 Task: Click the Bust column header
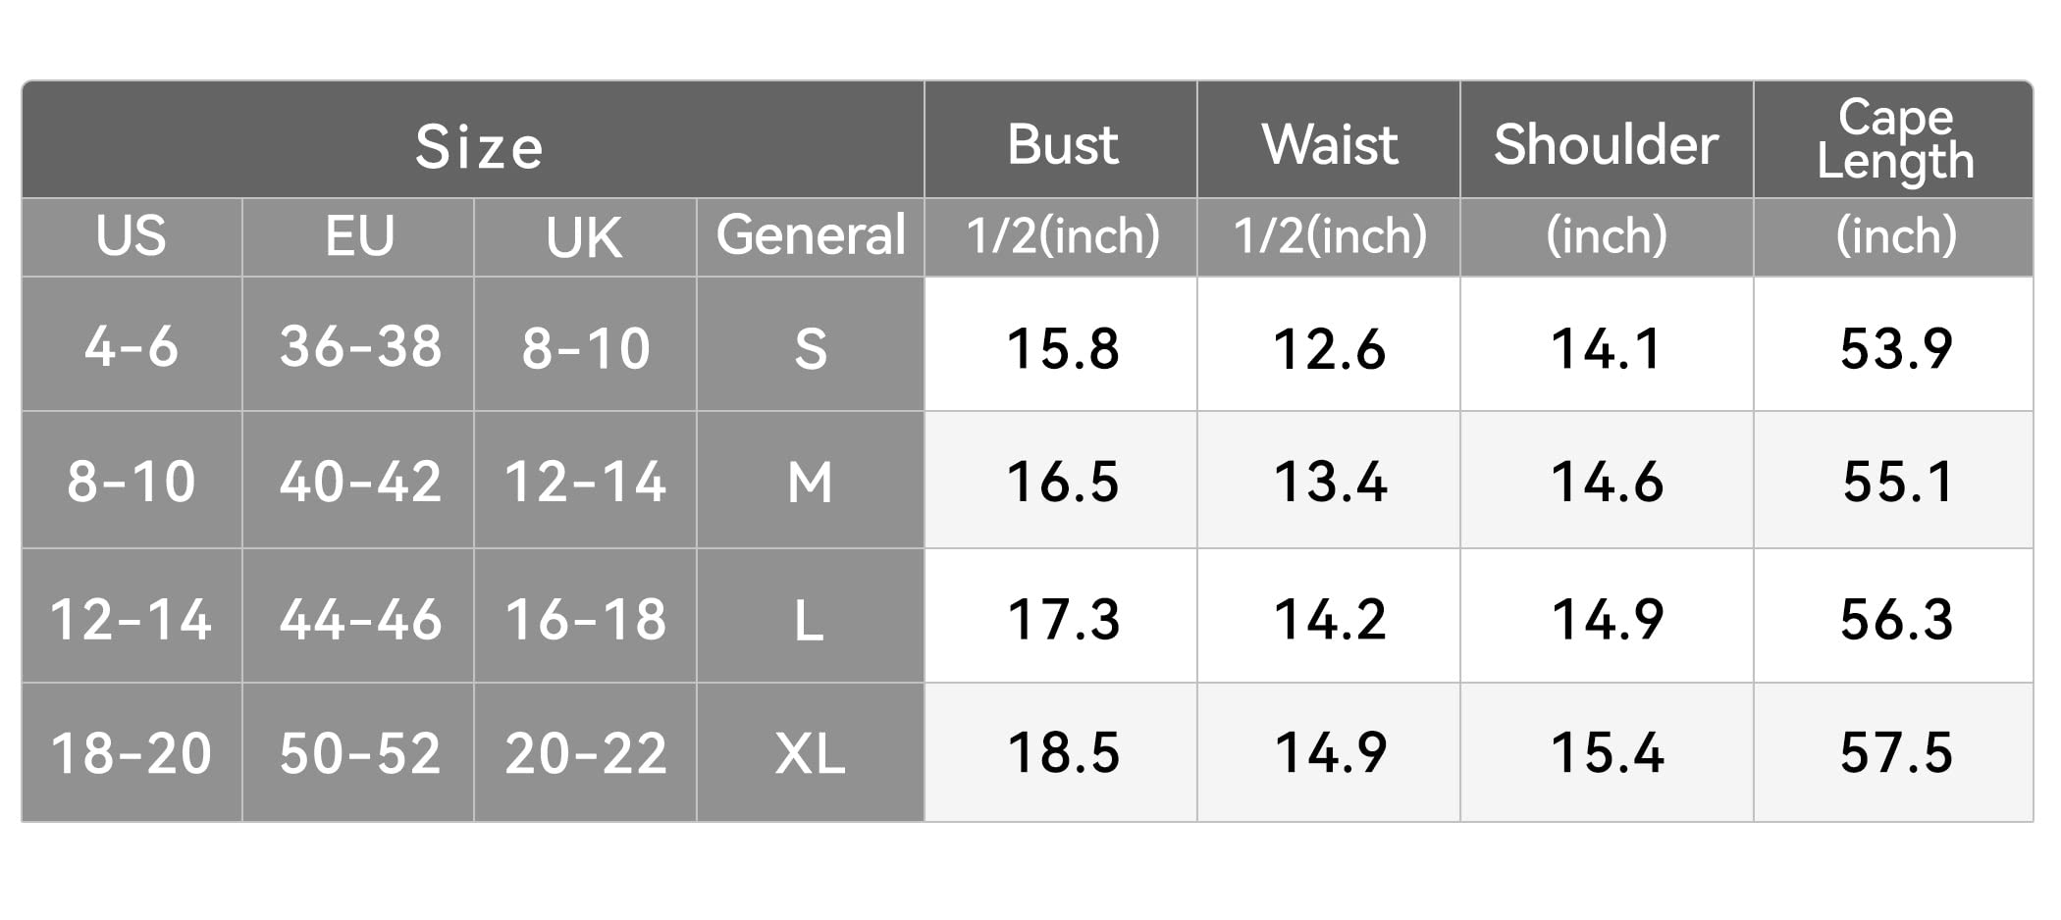1062,145
